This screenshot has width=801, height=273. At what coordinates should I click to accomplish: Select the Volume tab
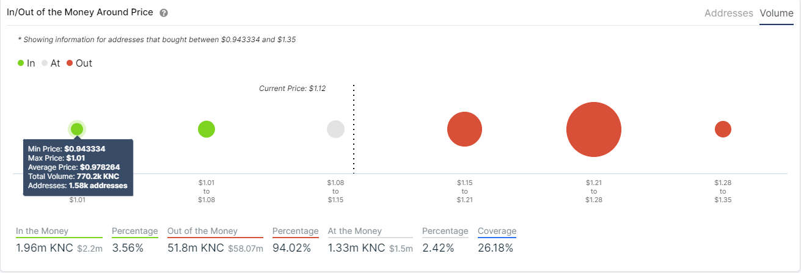[776, 13]
